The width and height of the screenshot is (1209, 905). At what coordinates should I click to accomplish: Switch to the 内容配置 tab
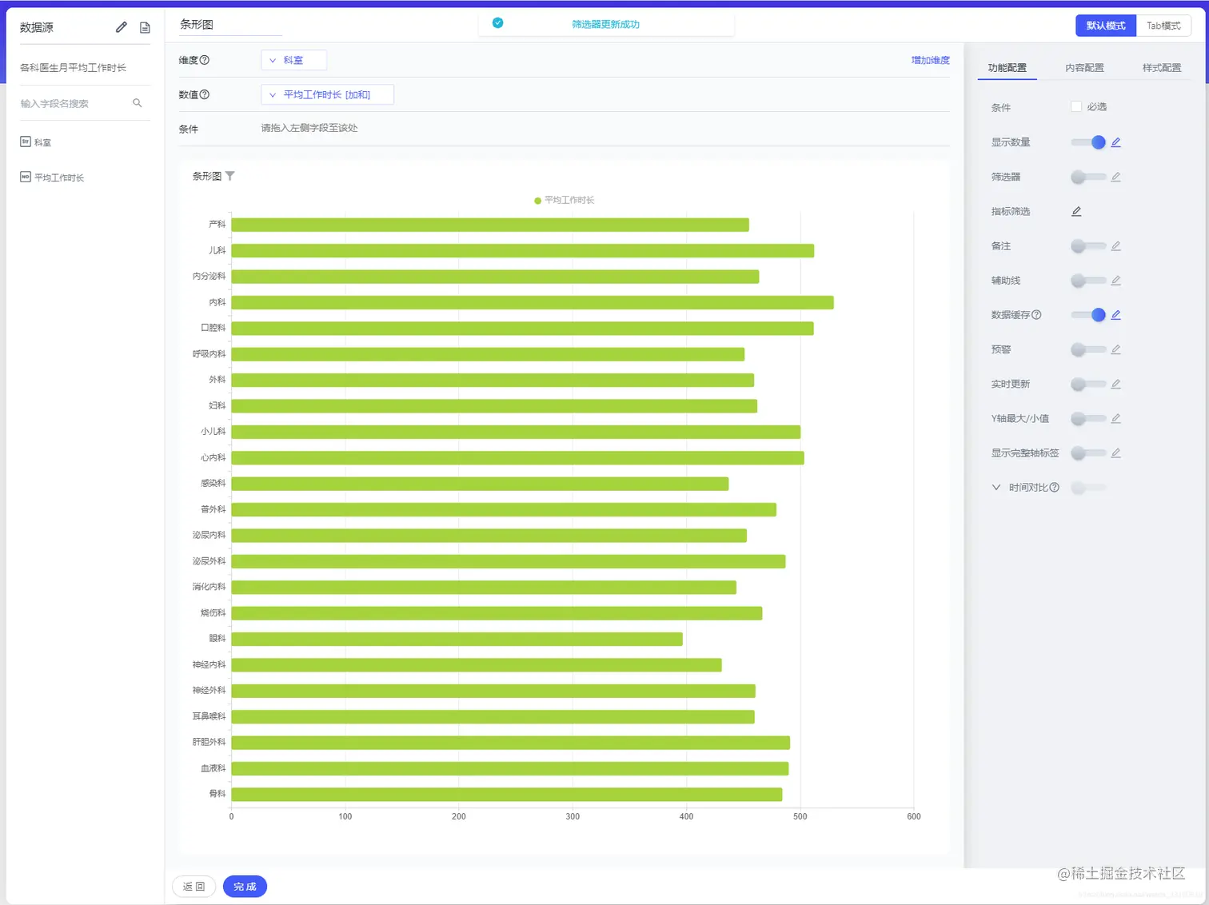coord(1085,68)
